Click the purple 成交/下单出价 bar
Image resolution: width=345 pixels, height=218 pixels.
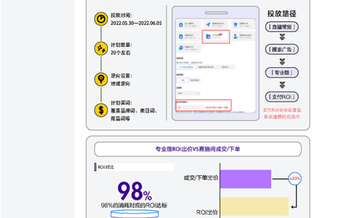[x=246, y=179]
